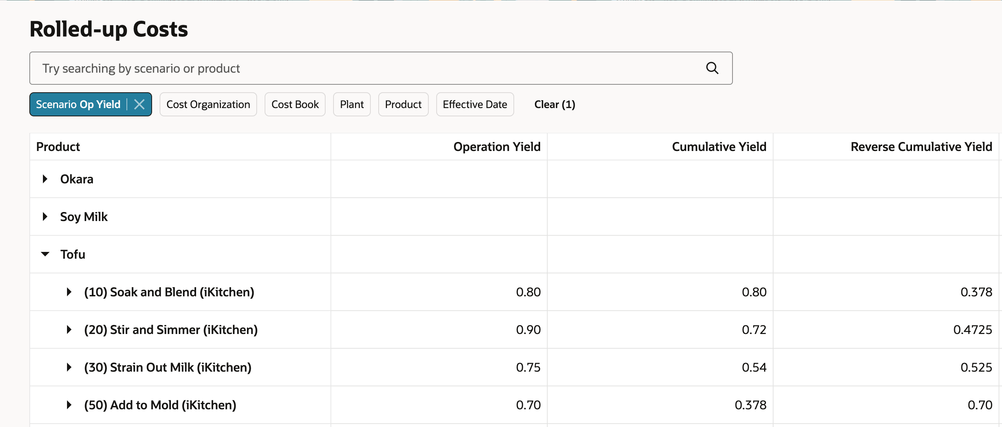Click Clear (1) to reset filters

pos(554,104)
